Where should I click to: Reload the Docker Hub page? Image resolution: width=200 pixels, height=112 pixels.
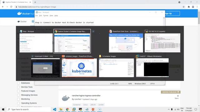coord(11,7)
